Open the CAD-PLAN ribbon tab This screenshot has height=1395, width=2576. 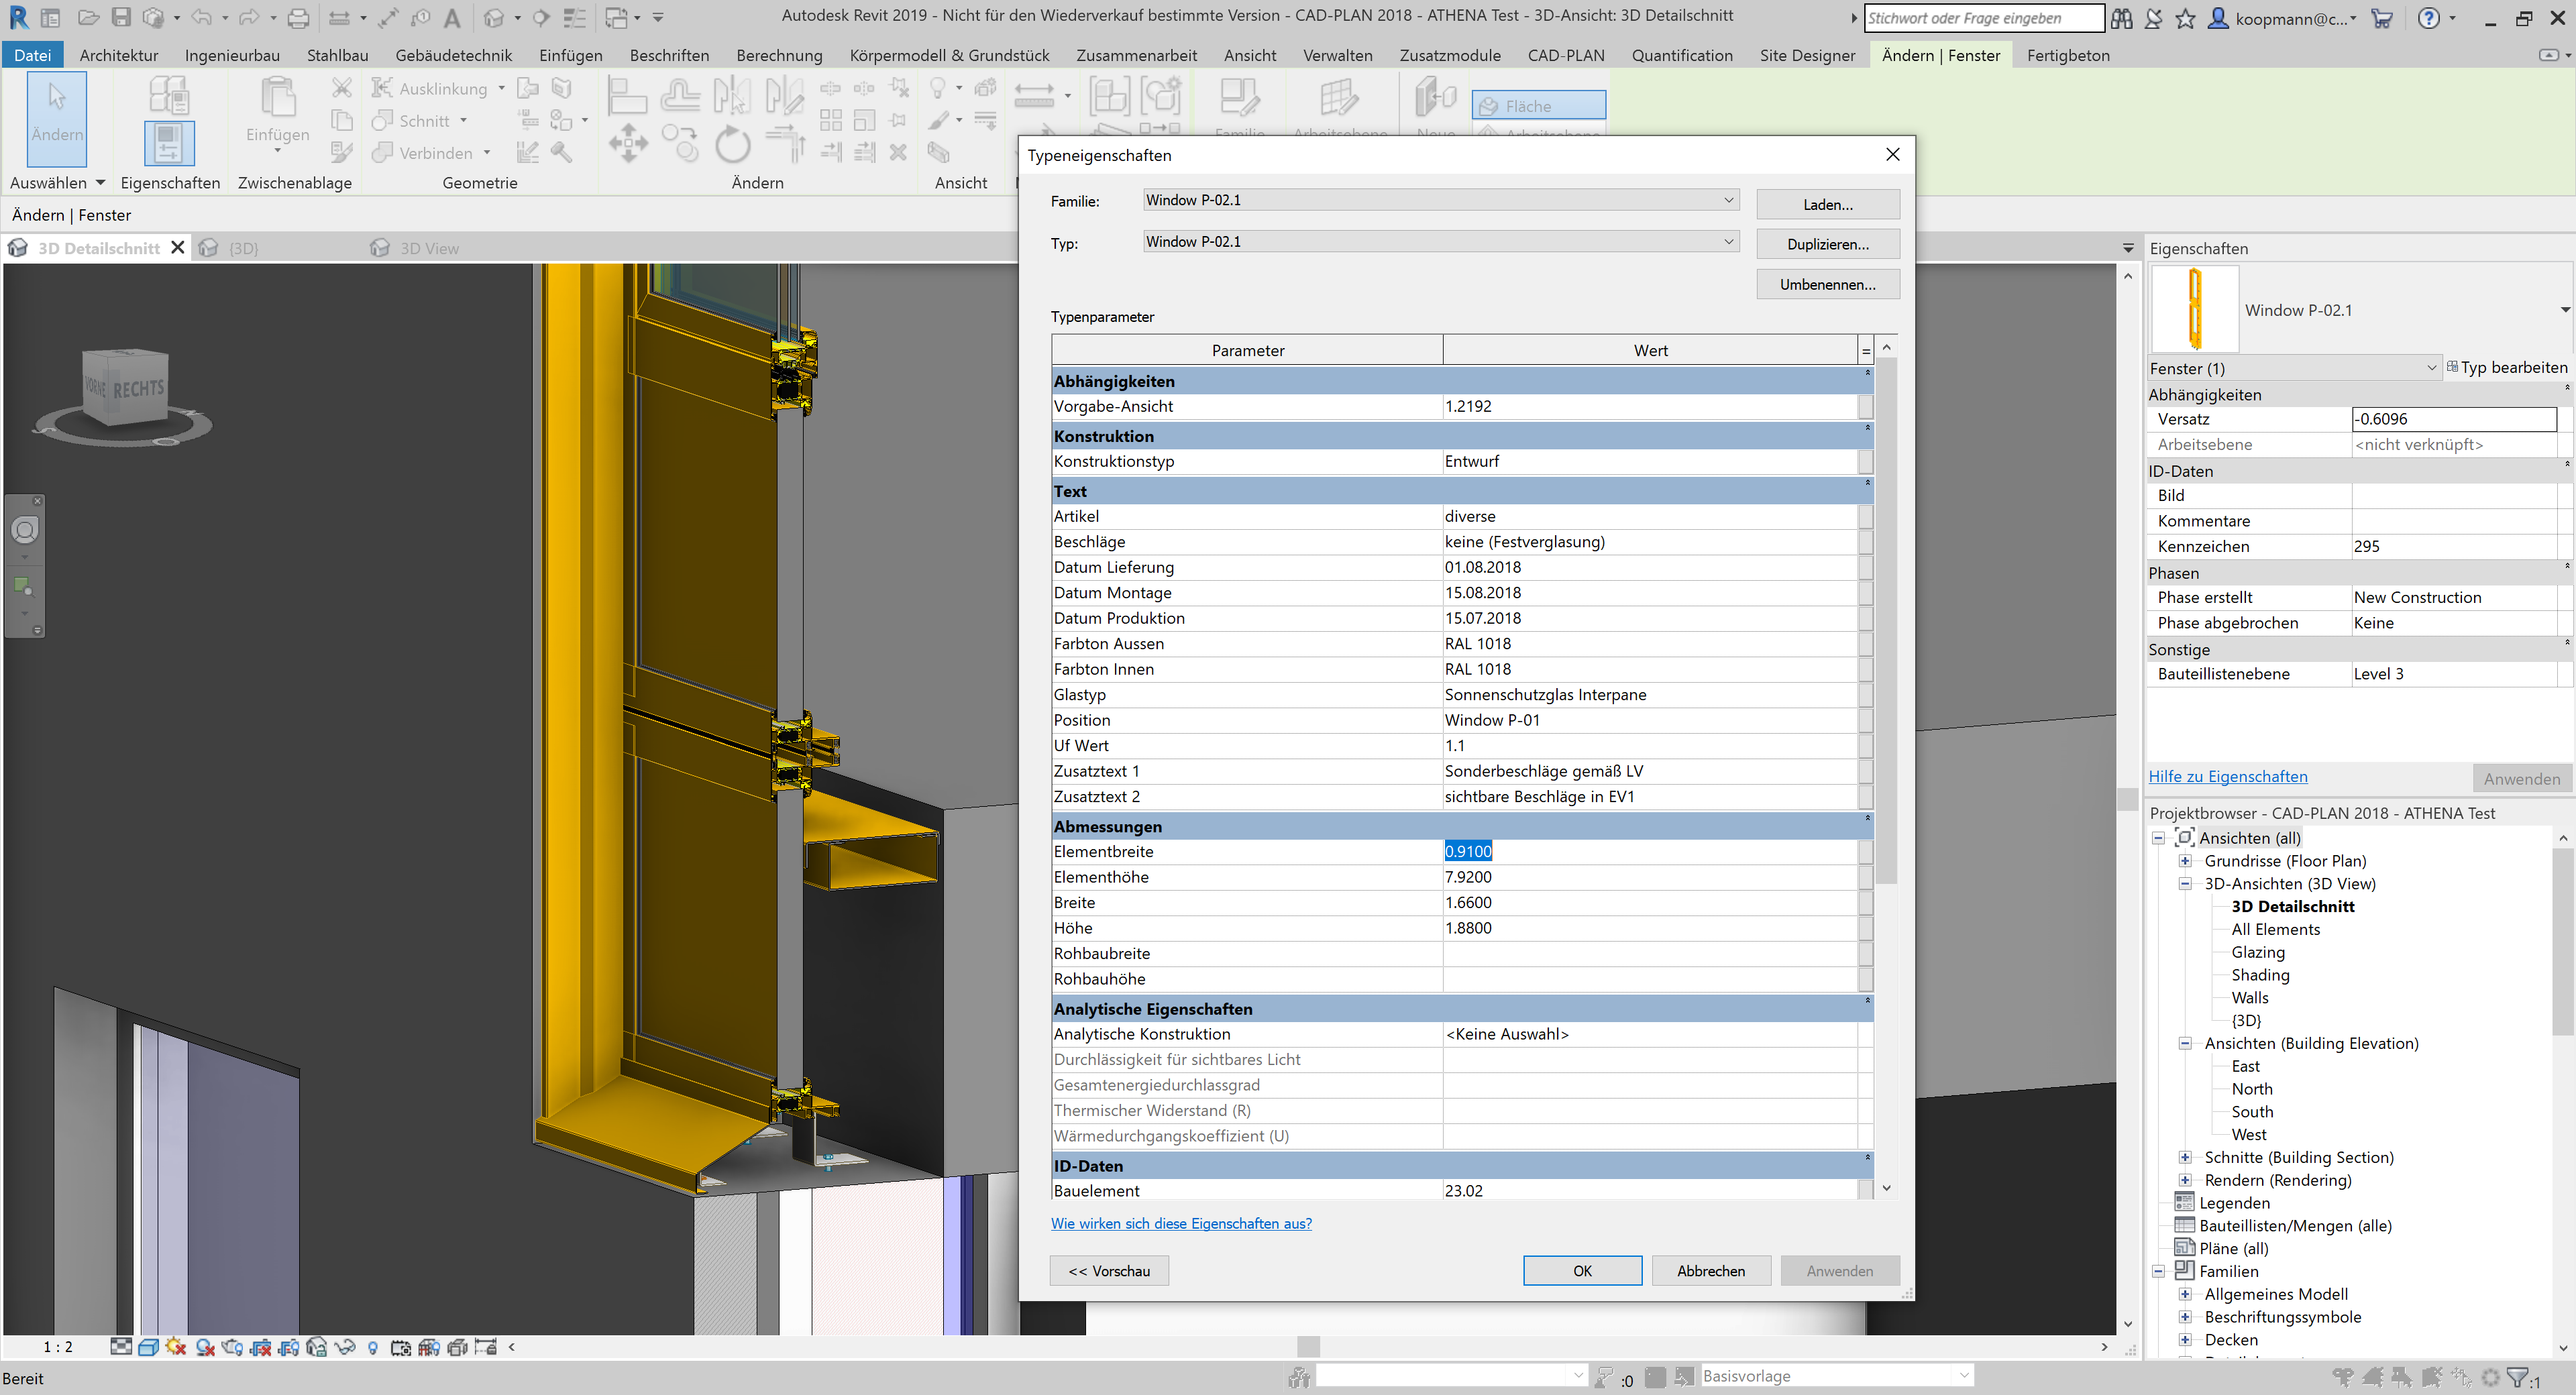pyautogui.click(x=1565, y=55)
